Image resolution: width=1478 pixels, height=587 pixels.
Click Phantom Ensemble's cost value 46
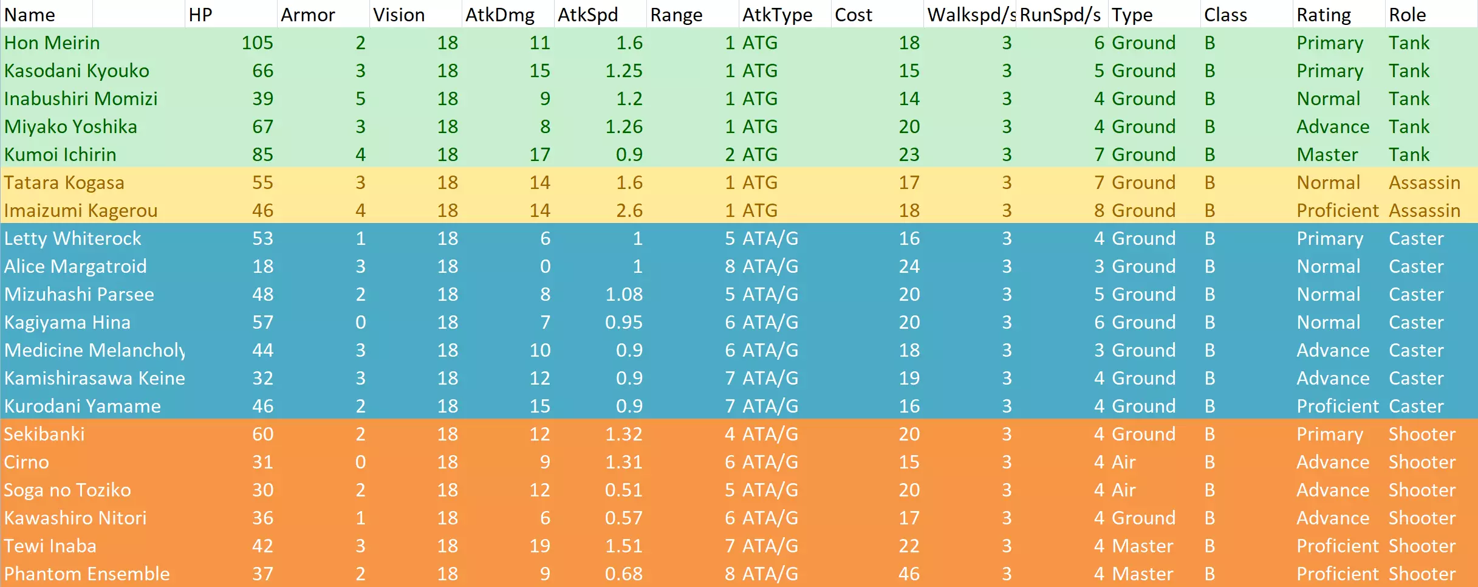[x=909, y=574]
